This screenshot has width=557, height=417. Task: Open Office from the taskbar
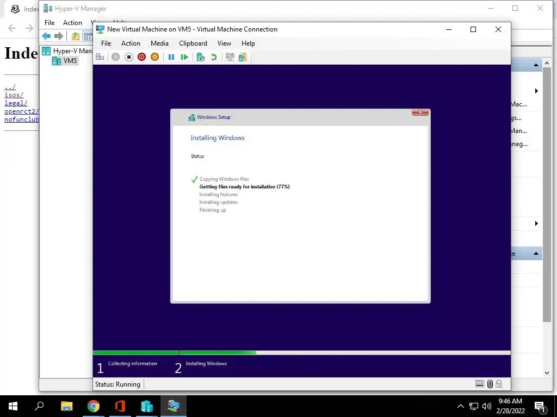tap(120, 406)
